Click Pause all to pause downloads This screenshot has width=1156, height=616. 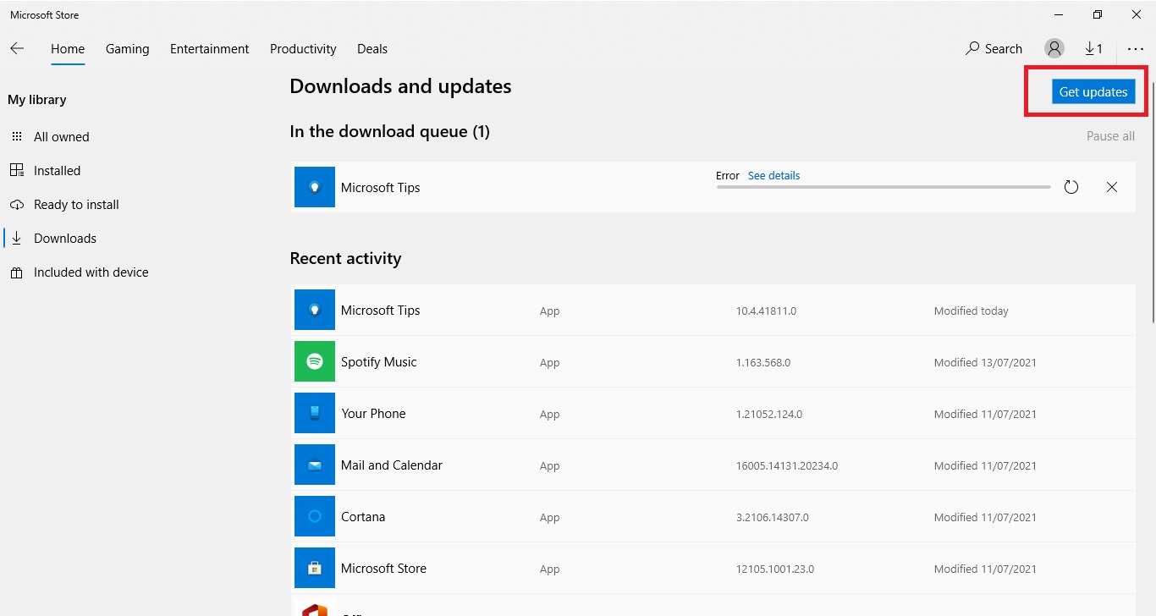coord(1109,135)
